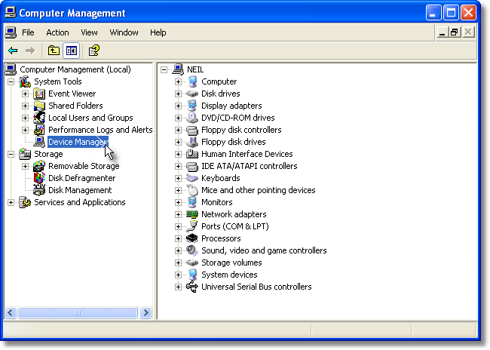This screenshot has width=490, height=350.
Task: Click the Device Manager tree icon
Action: tap(39, 142)
